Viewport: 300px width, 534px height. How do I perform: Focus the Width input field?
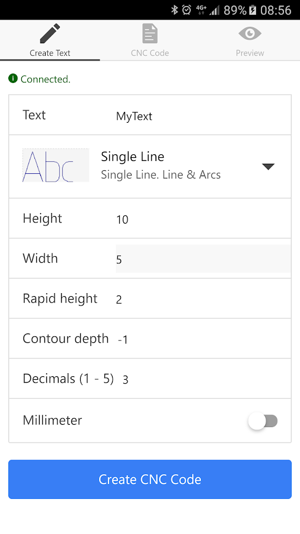203,259
